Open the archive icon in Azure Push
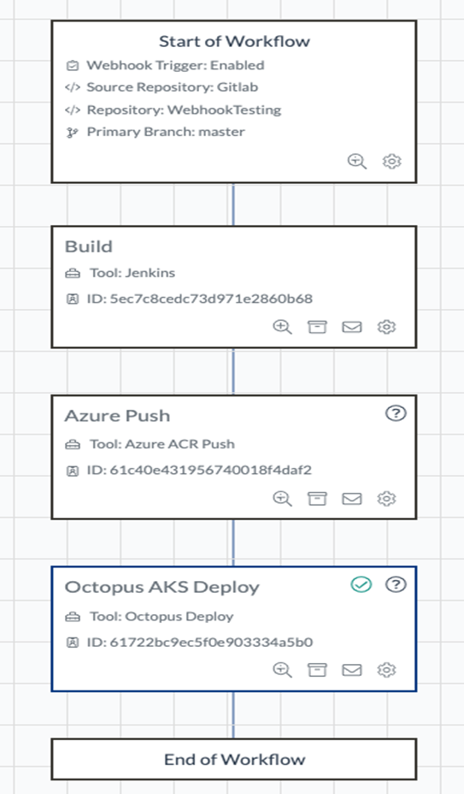Viewport: 464px width, 794px height. click(317, 499)
